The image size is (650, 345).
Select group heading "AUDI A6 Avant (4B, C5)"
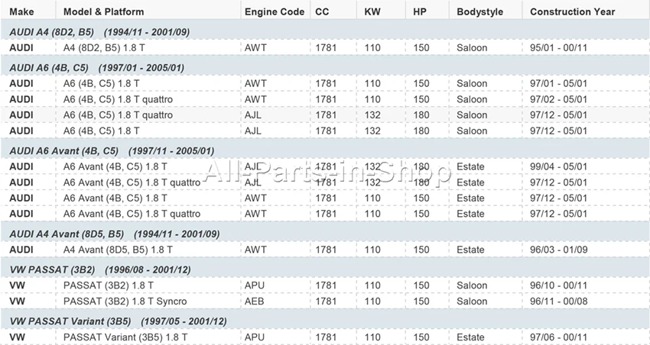63,151
